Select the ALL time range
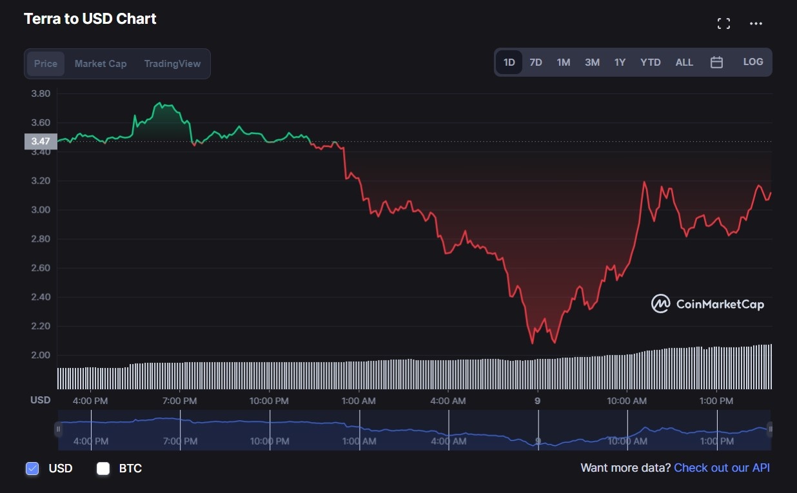This screenshot has height=493, width=797. click(x=684, y=62)
